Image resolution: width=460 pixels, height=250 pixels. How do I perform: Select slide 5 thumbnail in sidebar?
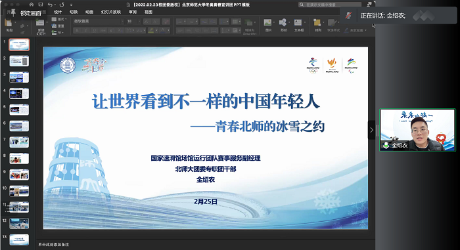click(x=19, y=110)
